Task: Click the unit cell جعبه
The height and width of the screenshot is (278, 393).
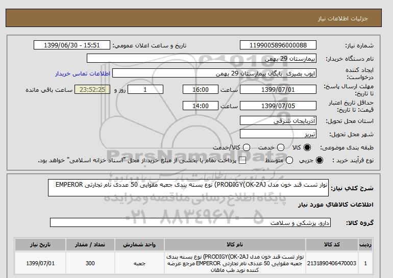Action: (x=139, y=263)
